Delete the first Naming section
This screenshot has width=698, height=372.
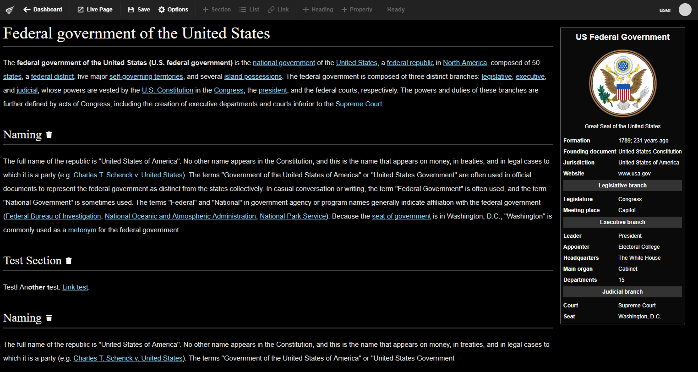pos(49,135)
